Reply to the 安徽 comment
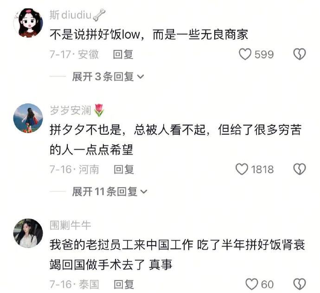The height and width of the screenshot is (293, 320). [x=123, y=54]
